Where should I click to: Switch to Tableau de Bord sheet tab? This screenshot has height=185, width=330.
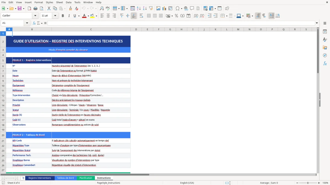click(x=65, y=178)
